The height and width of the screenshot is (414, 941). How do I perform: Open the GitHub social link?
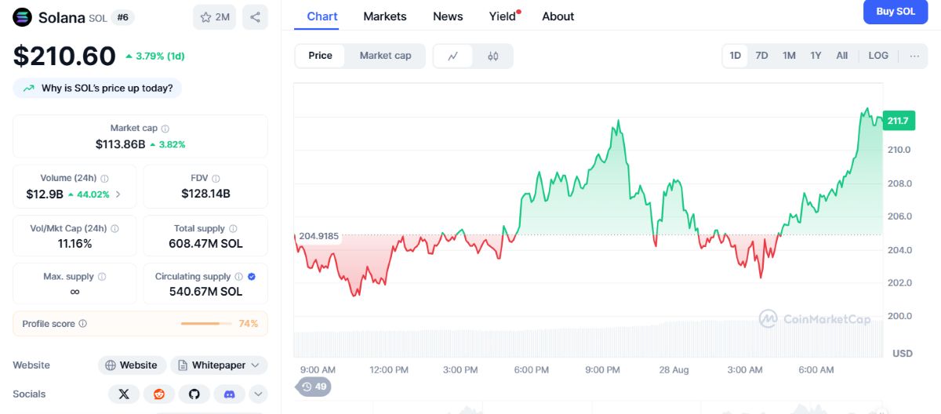(x=194, y=394)
